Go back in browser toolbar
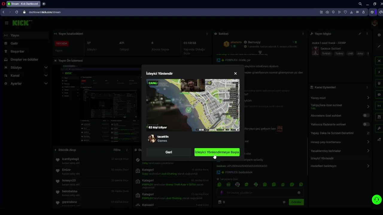 [3, 12]
